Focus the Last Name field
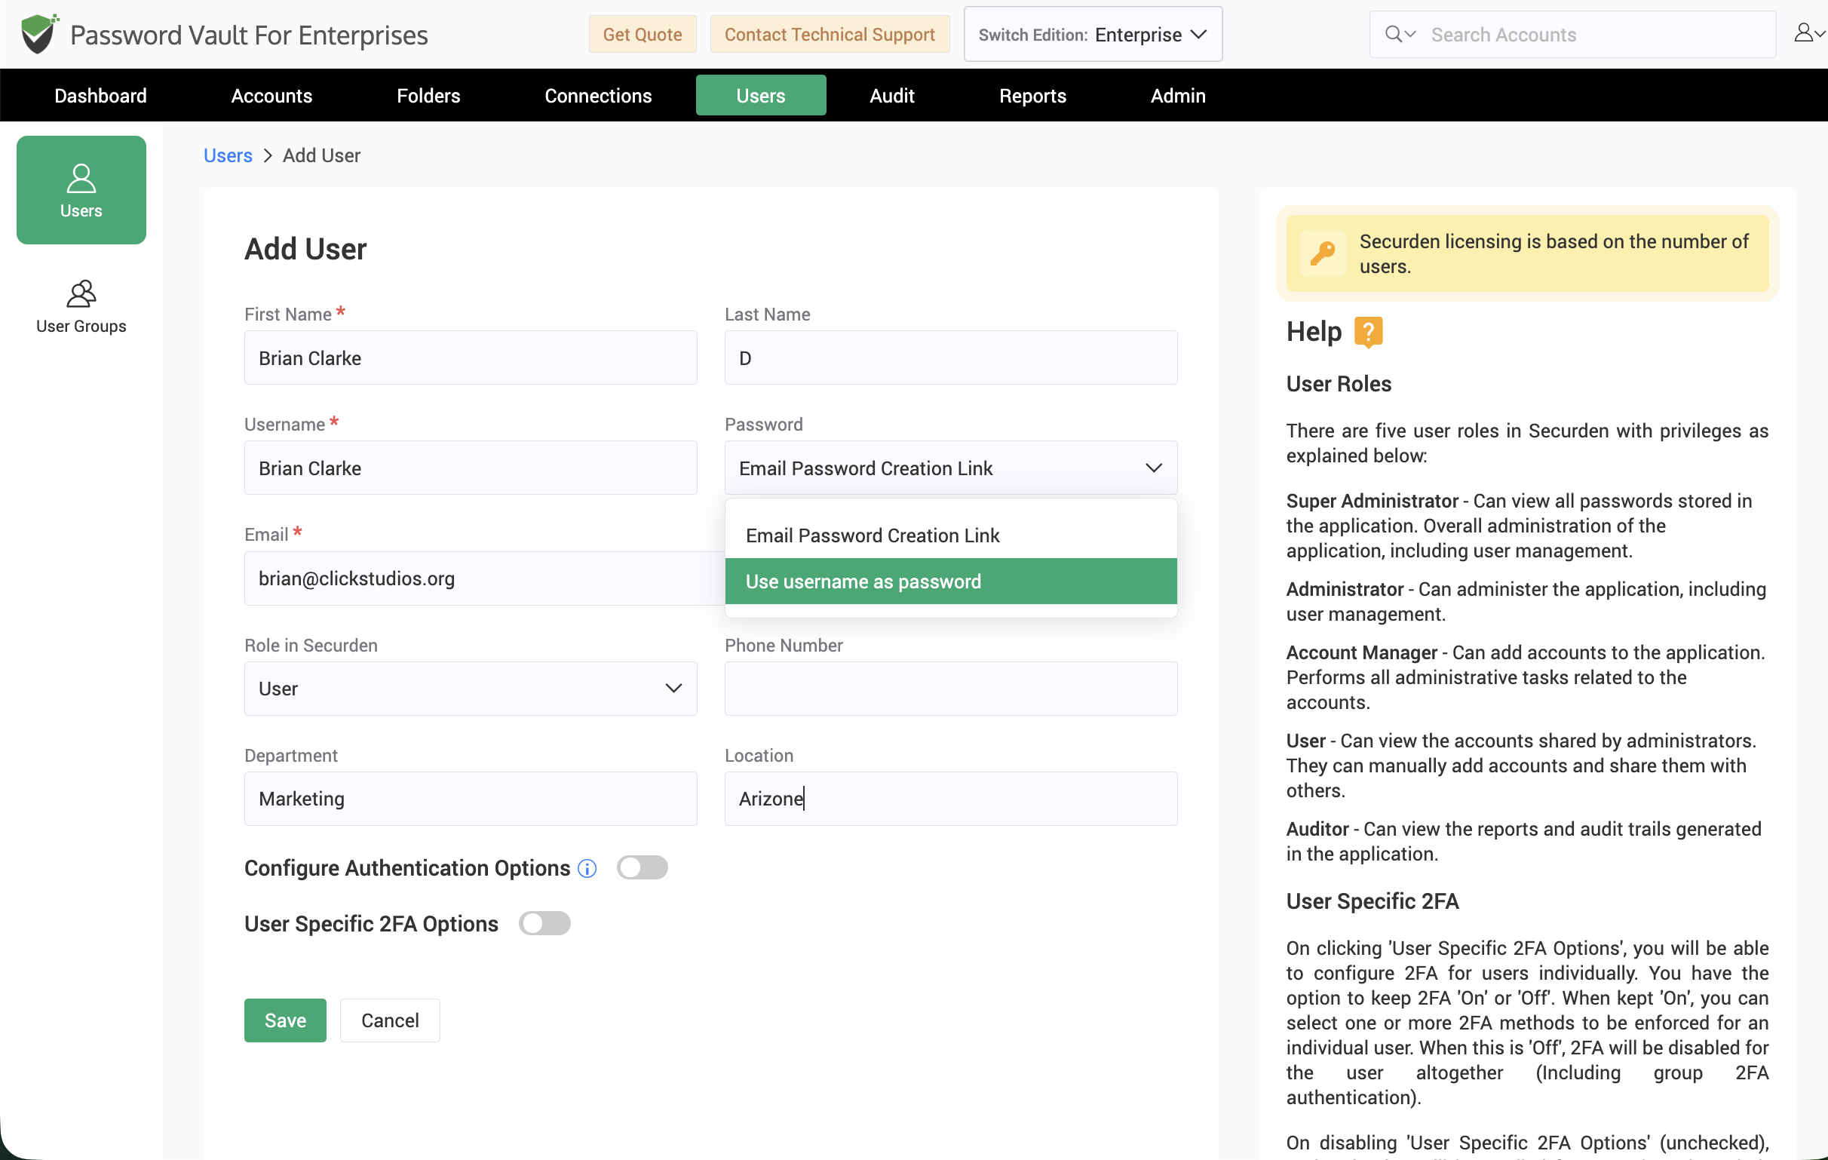Screen dimensions: 1828x1160 (x=950, y=358)
